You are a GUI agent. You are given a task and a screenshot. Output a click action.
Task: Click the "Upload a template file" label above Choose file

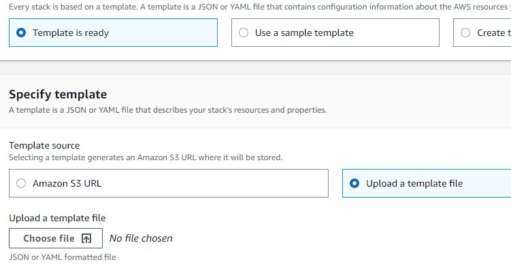pos(57,218)
